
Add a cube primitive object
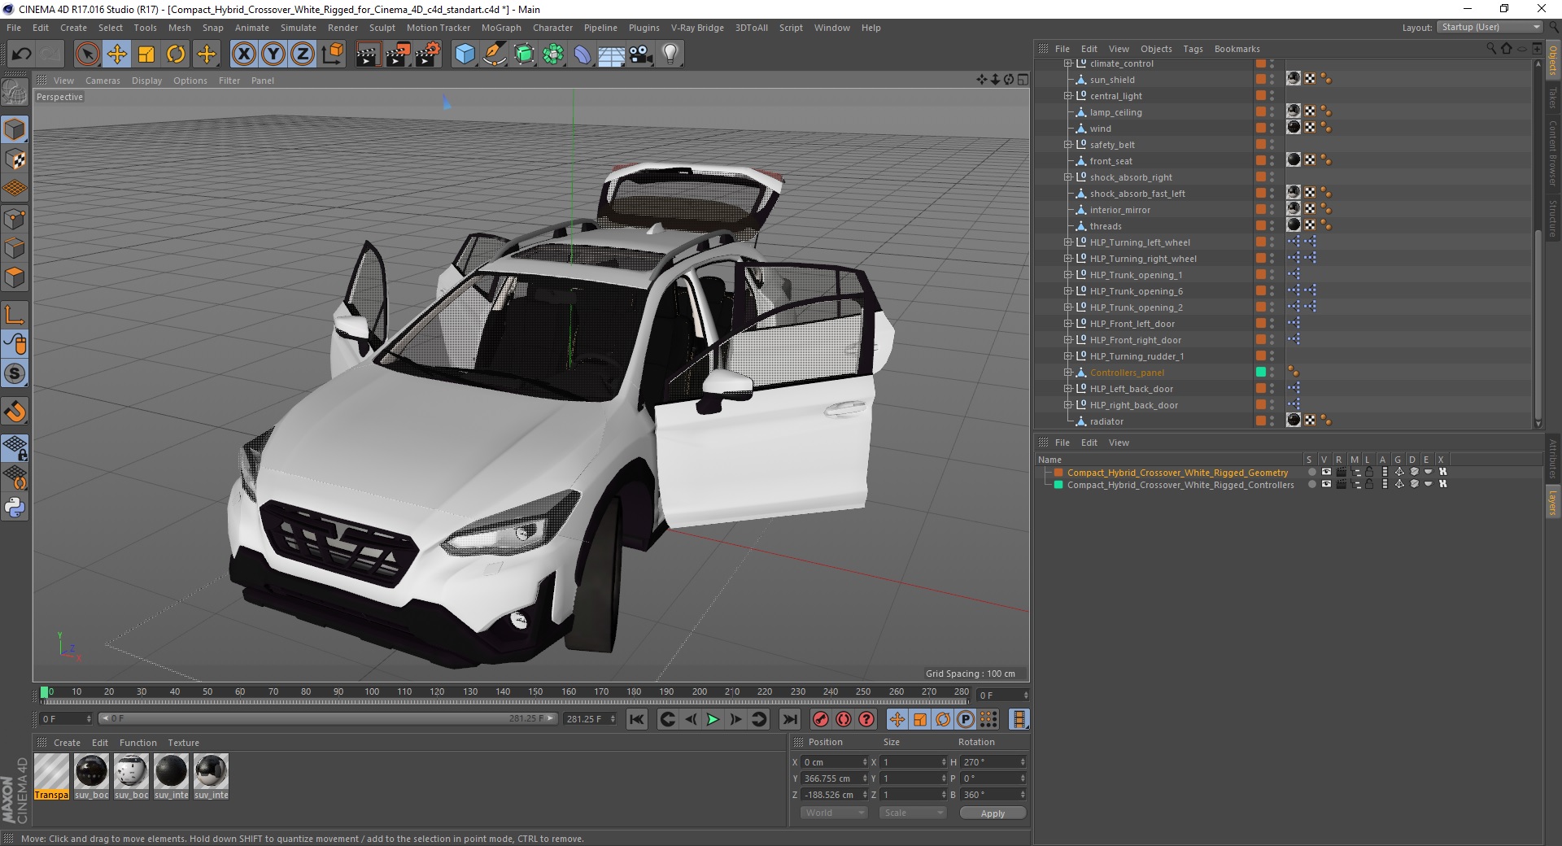[465, 55]
